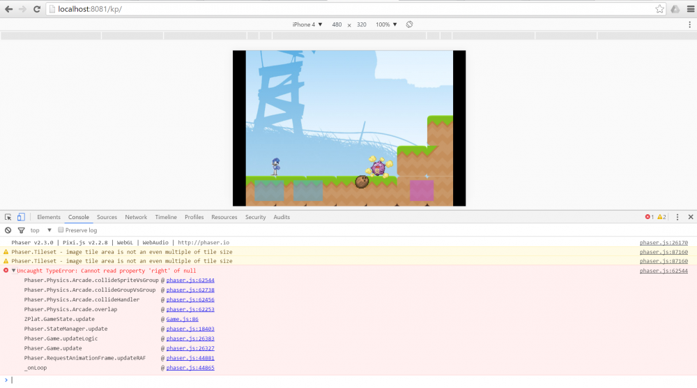Click the blue player character in game
697x388 pixels.
click(275, 166)
